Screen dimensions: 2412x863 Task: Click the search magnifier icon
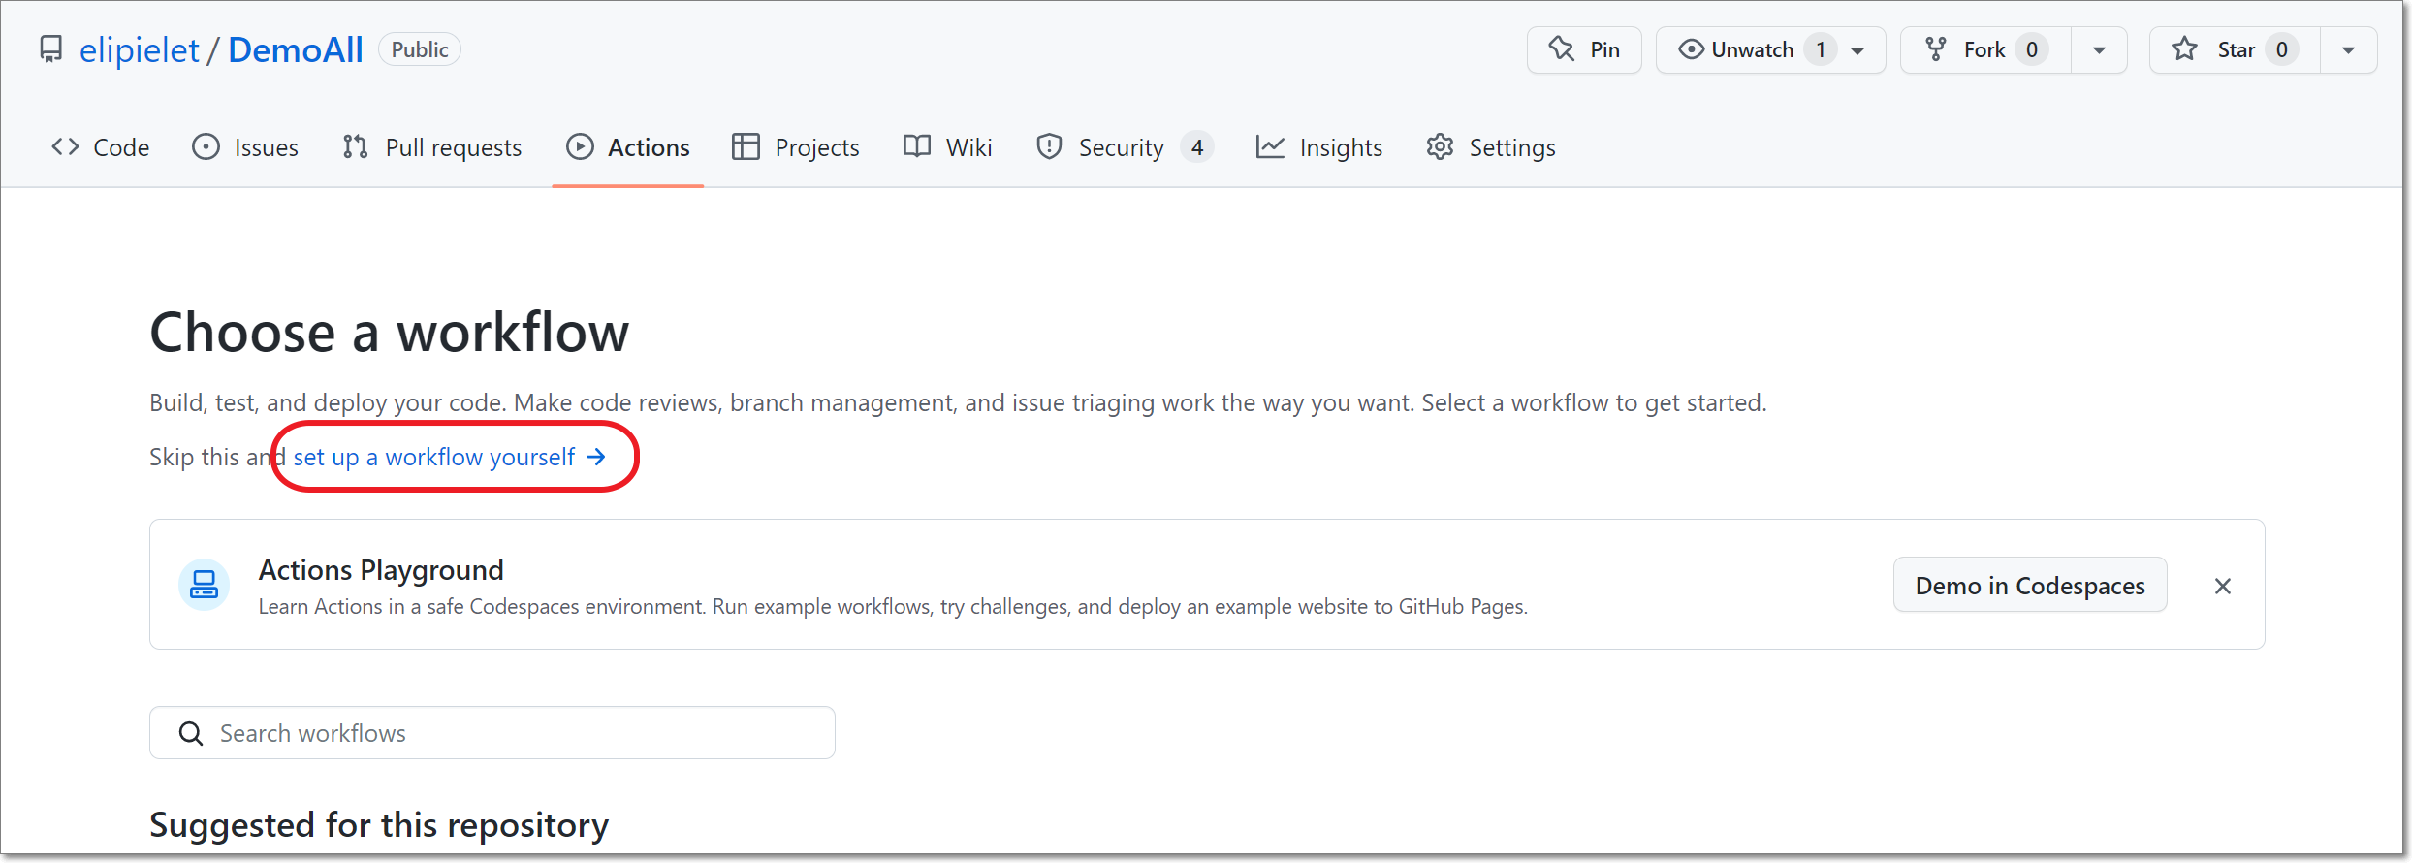pos(191,733)
